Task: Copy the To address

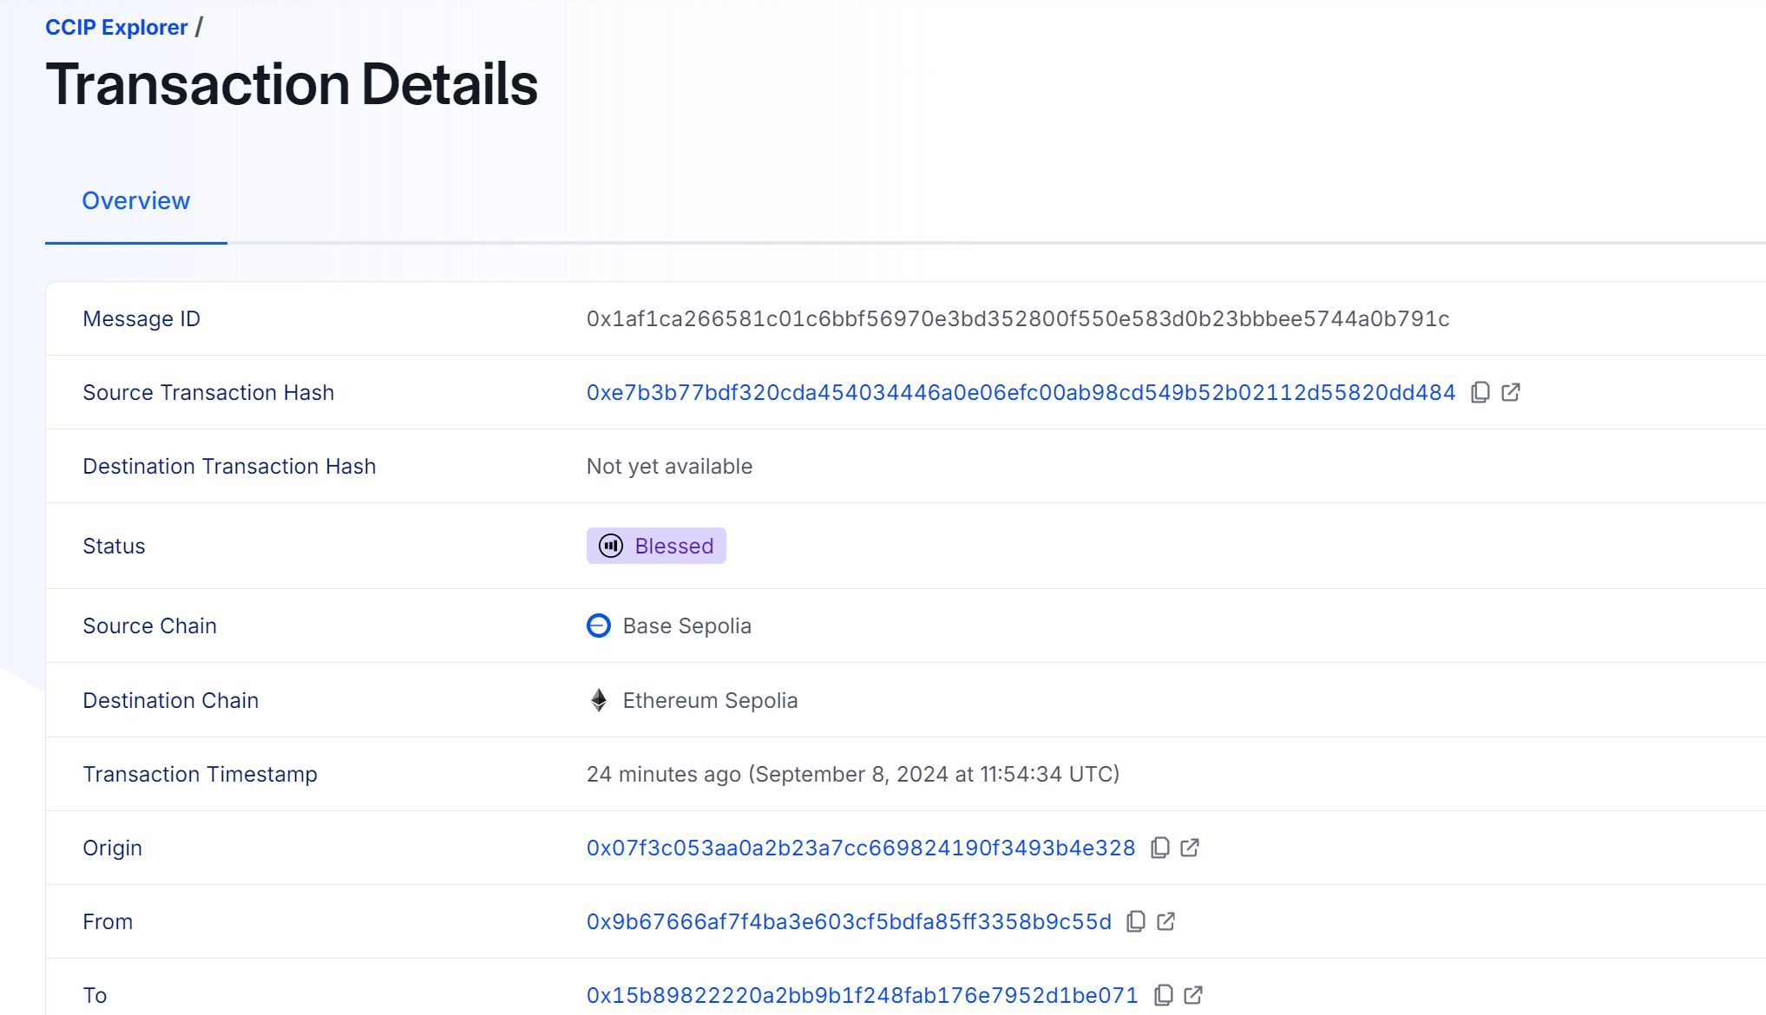Action: coord(1164,995)
